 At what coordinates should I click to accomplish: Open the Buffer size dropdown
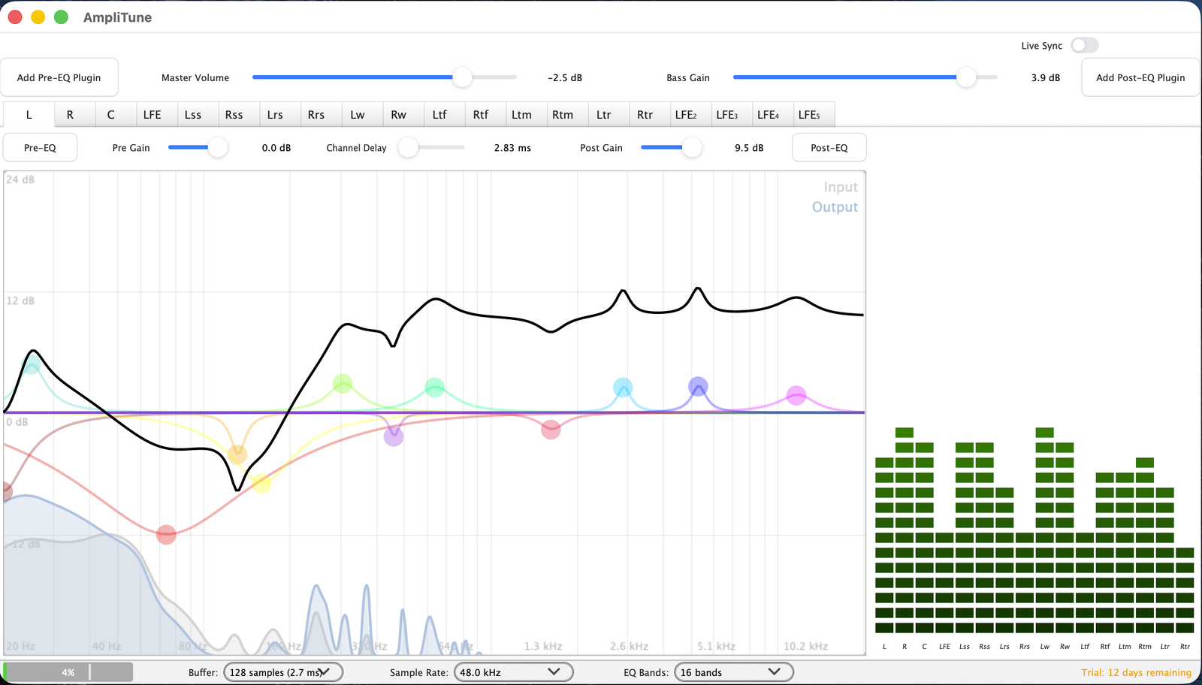(283, 672)
